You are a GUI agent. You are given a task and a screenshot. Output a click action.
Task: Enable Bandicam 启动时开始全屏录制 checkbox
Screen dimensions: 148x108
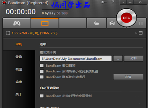42,96
